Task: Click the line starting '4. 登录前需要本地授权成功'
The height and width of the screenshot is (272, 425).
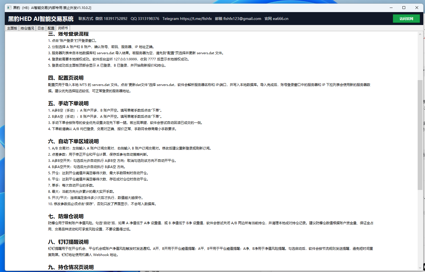Action: click(x=119, y=59)
